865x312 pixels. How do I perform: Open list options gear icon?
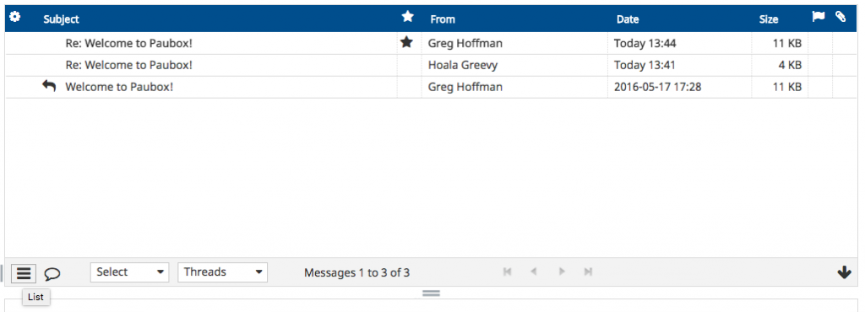pos(15,17)
